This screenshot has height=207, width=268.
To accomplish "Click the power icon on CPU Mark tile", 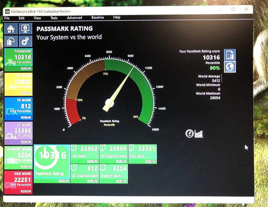I will click(74, 148).
